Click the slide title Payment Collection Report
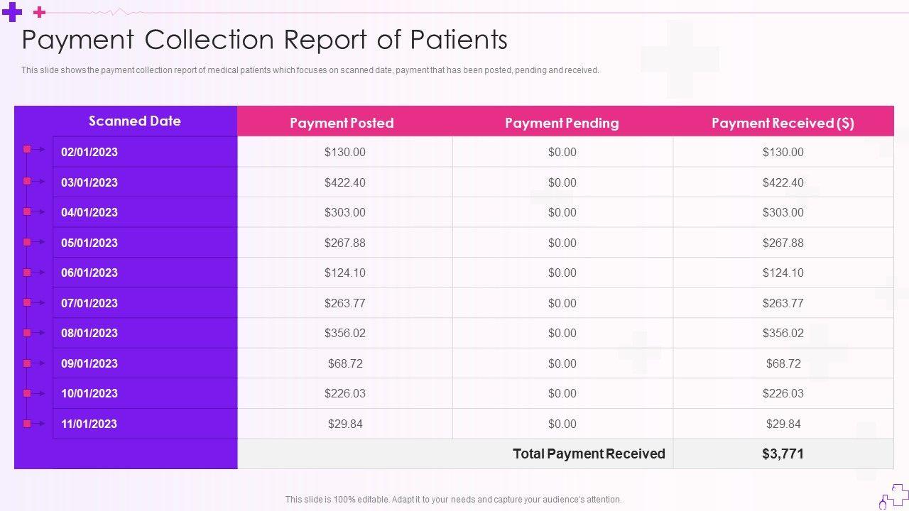 click(x=264, y=40)
